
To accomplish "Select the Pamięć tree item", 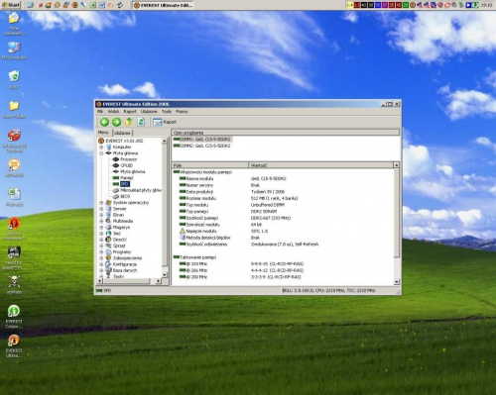I will tap(127, 178).
